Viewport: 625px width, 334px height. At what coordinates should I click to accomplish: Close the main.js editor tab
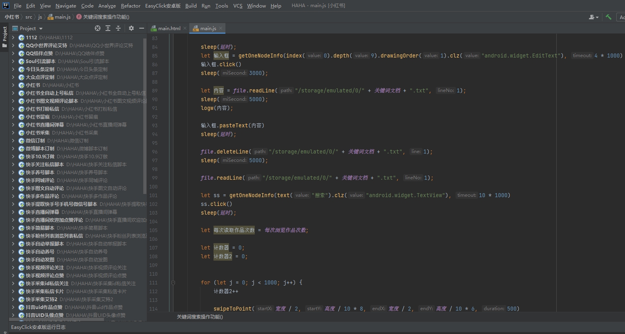tap(221, 28)
